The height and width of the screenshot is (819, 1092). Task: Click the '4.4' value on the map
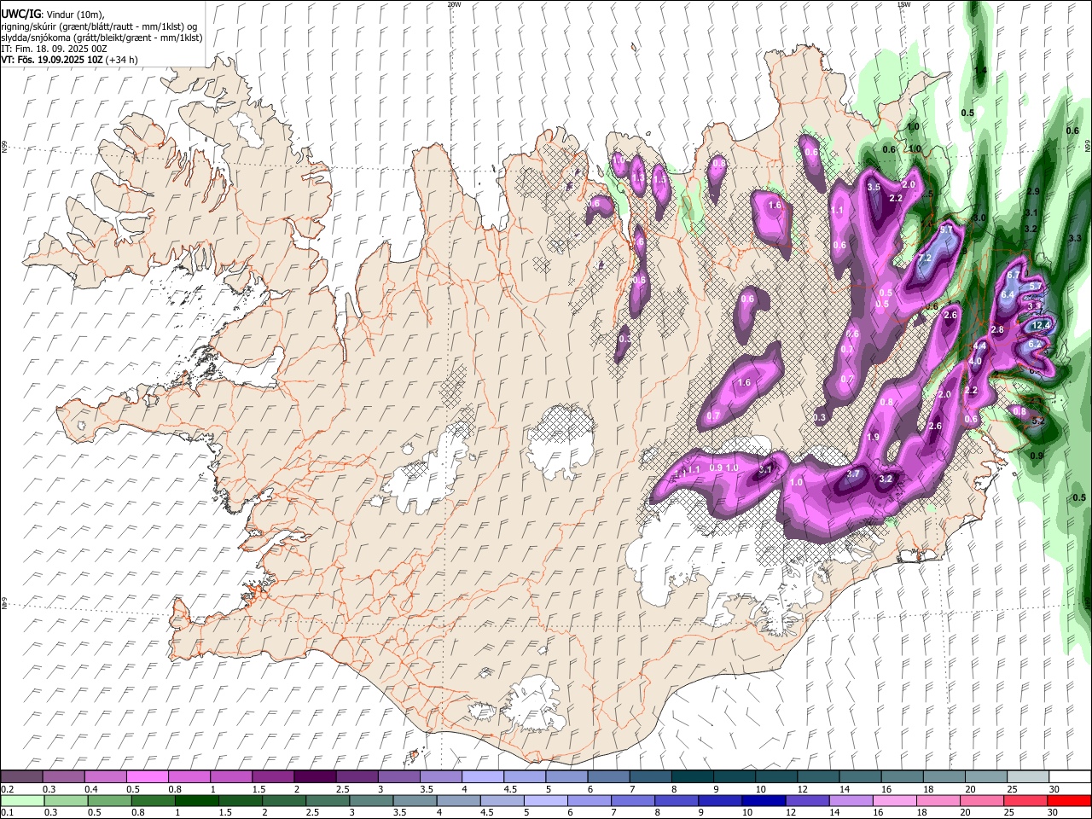[x=979, y=346]
